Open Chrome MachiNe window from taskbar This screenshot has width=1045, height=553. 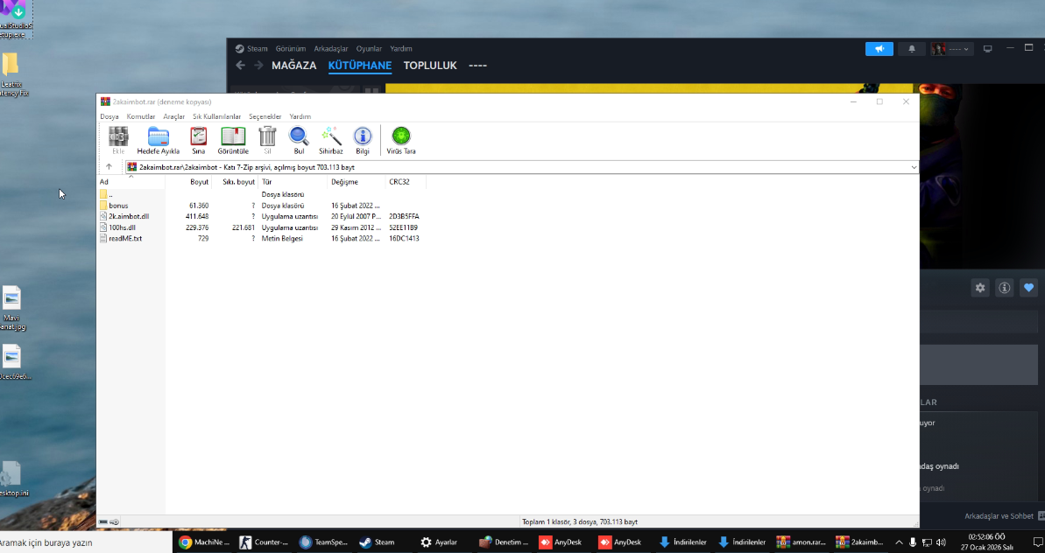204,542
